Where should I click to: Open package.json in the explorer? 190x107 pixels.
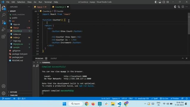coord(18,57)
